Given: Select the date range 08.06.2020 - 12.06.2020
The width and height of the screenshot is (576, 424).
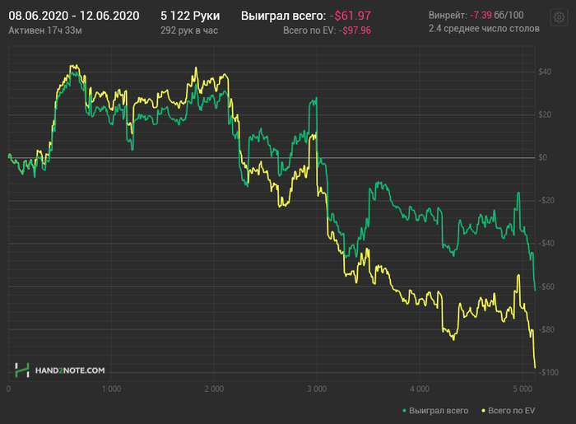Looking at the screenshot, I should click(74, 16).
